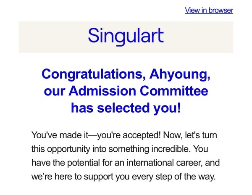The image size is (252, 195).
Task: Click the 'has selected you!' heading line
Action: (126, 108)
